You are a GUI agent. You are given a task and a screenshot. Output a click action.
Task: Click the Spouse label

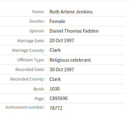37,31
